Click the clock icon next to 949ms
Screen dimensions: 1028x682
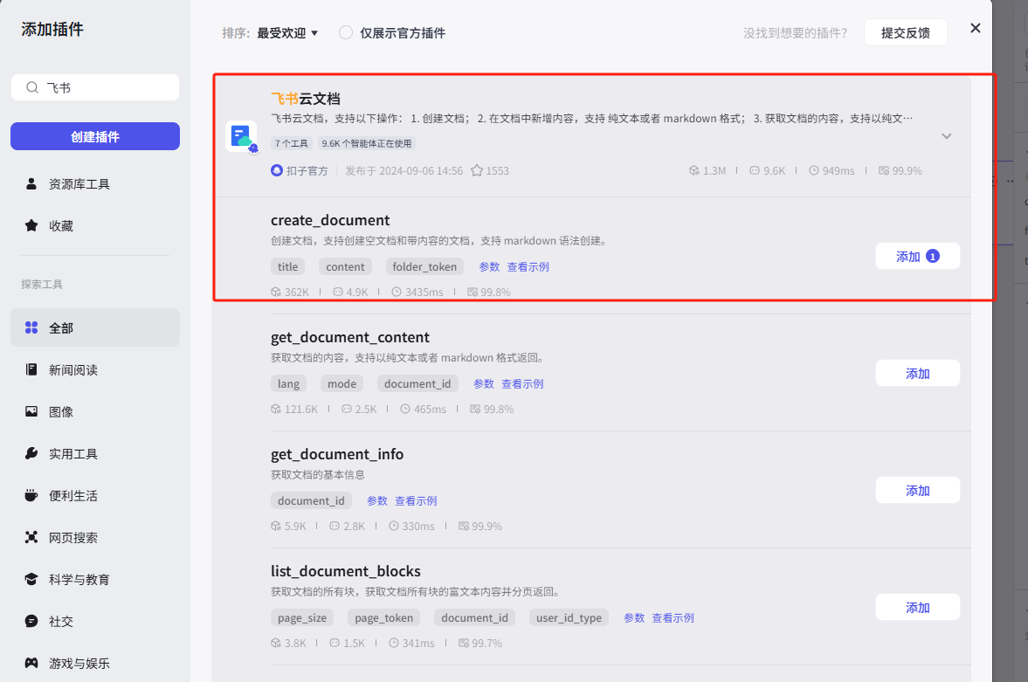[x=814, y=170]
